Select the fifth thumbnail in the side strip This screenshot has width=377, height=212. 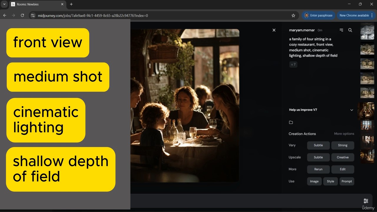pos(367,93)
